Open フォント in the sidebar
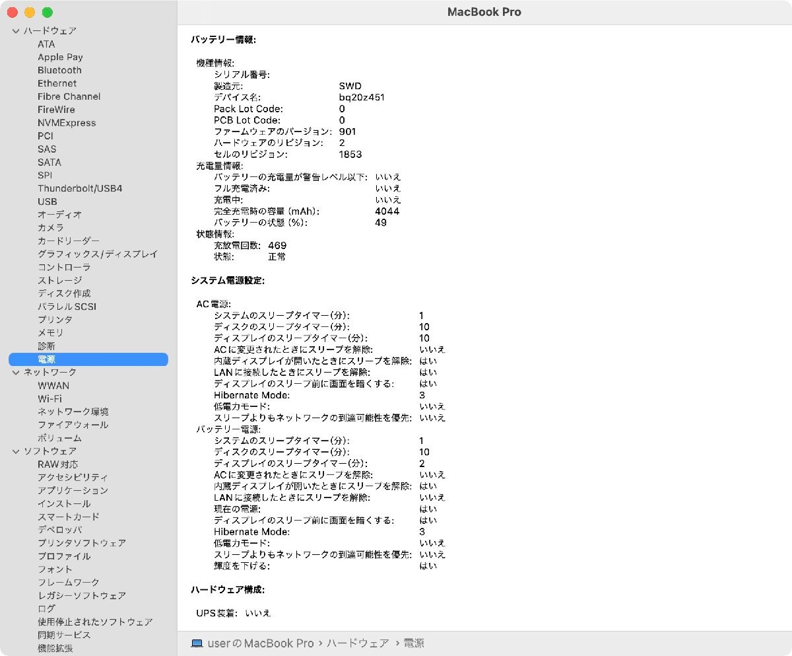Viewport: 792px width, 656px height. 55,569
